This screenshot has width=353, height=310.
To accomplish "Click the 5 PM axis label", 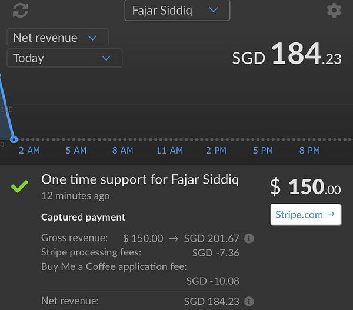I will (263, 151).
